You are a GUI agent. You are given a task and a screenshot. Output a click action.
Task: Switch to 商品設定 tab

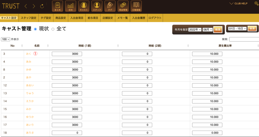[61, 18]
